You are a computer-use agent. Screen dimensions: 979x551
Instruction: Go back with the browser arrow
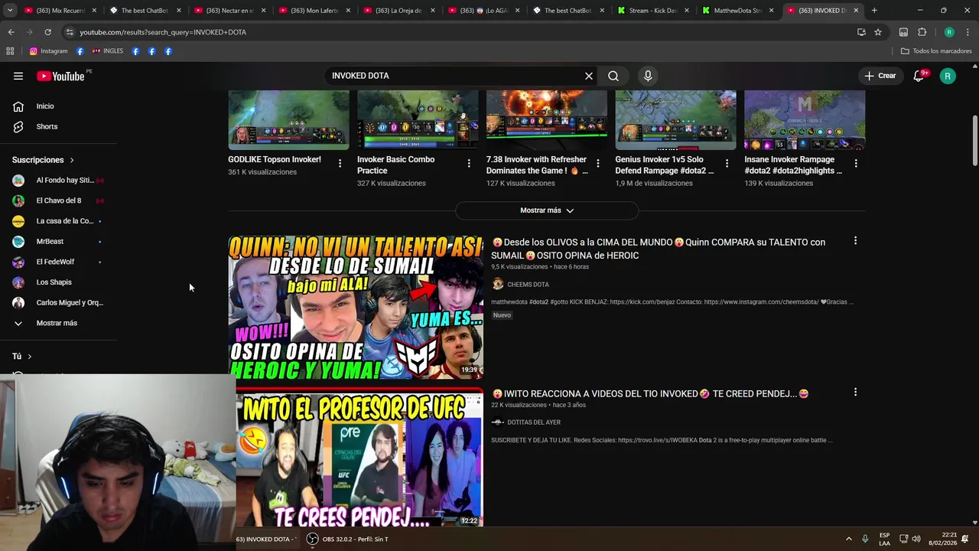[11, 32]
